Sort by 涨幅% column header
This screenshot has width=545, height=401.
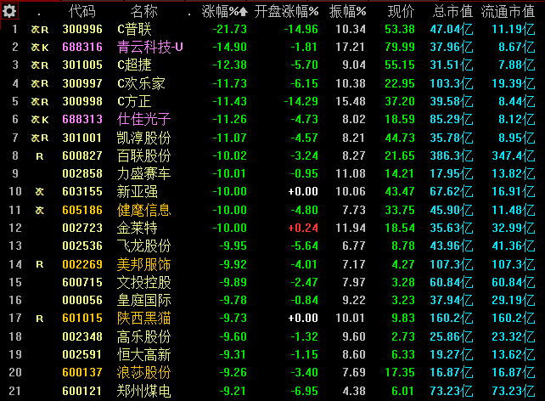coord(224,12)
